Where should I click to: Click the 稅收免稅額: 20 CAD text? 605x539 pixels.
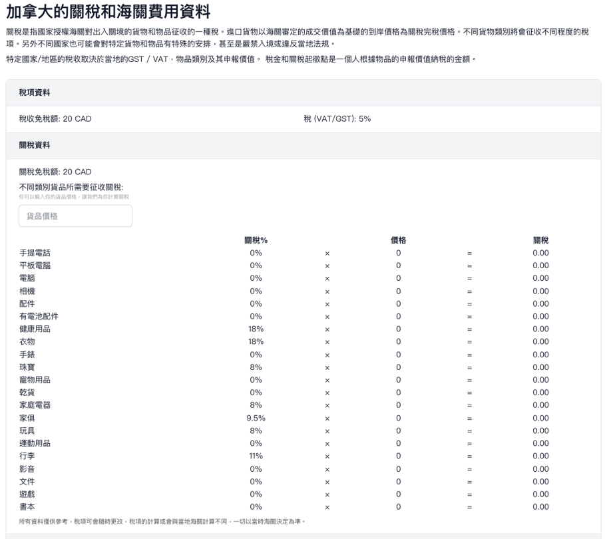point(55,119)
